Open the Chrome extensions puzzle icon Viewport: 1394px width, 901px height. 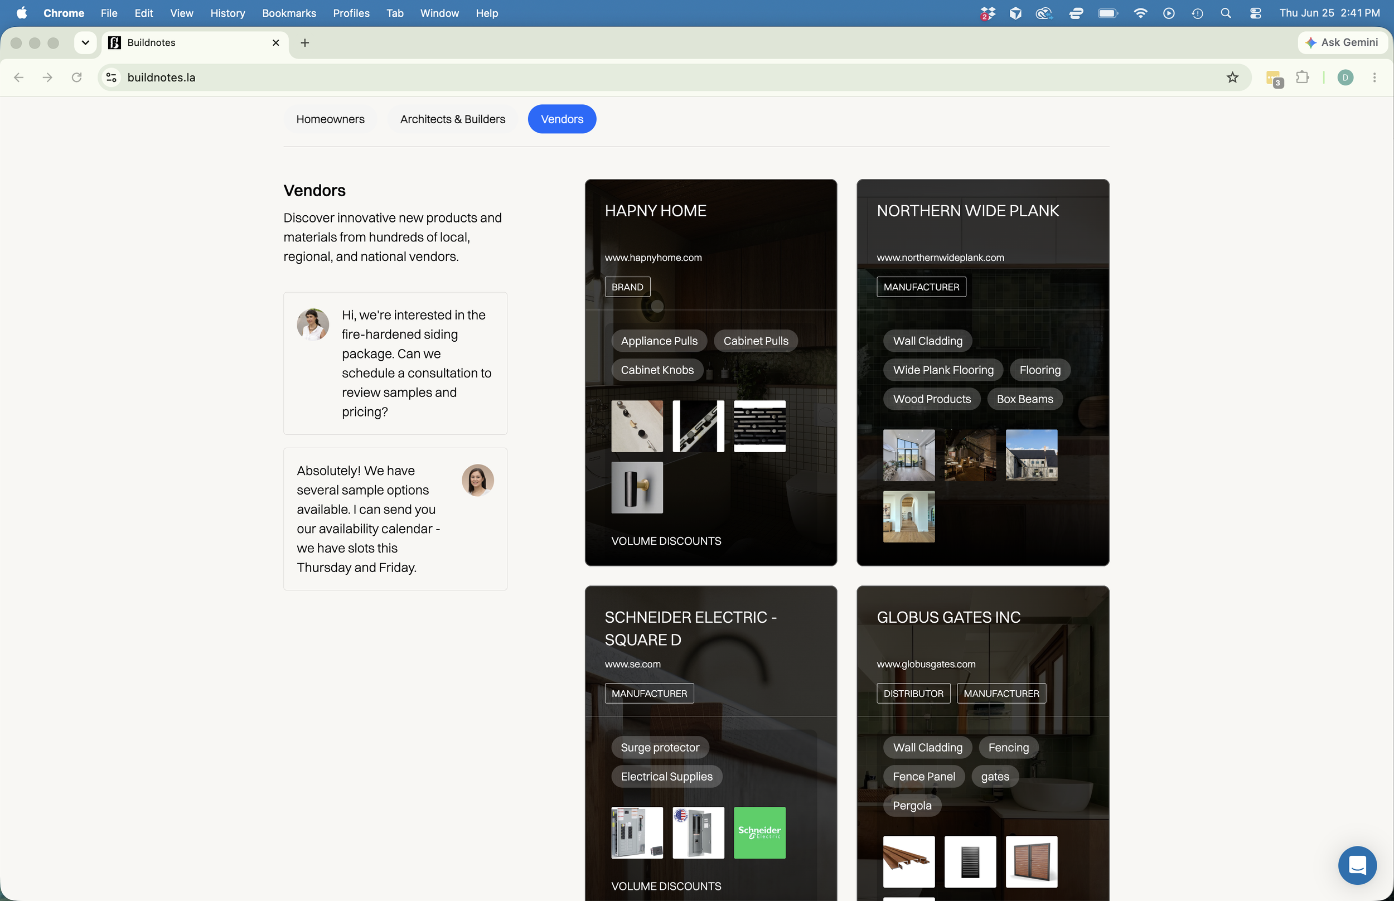[1302, 77]
